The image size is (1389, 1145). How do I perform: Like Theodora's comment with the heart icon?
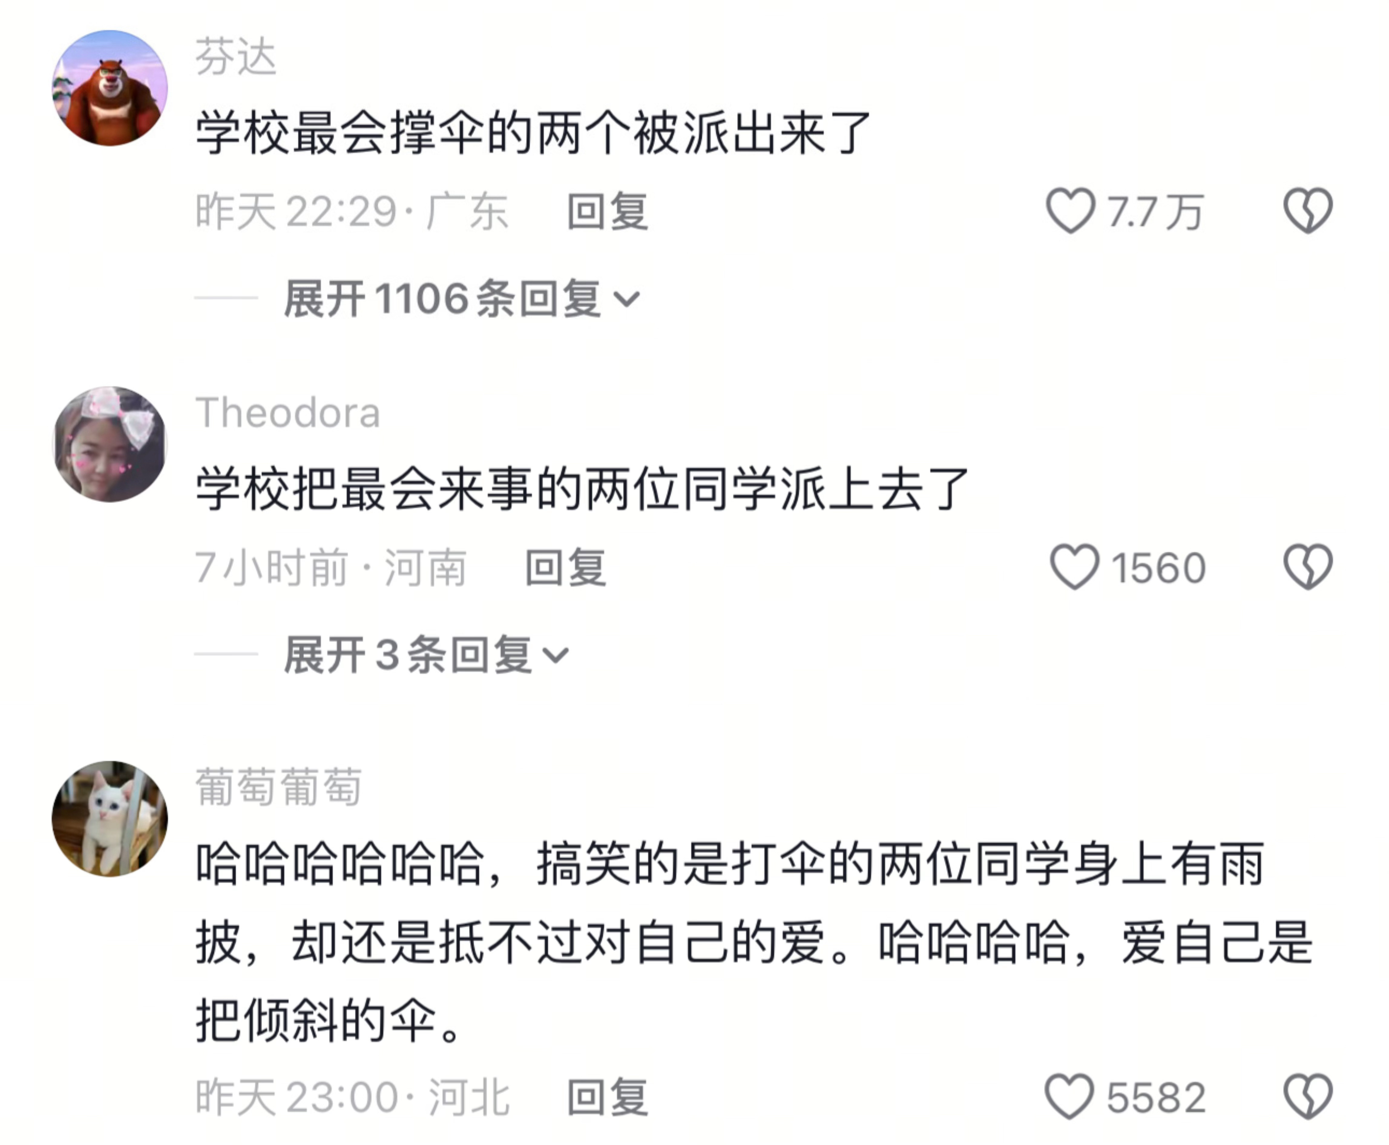[x=1074, y=566]
